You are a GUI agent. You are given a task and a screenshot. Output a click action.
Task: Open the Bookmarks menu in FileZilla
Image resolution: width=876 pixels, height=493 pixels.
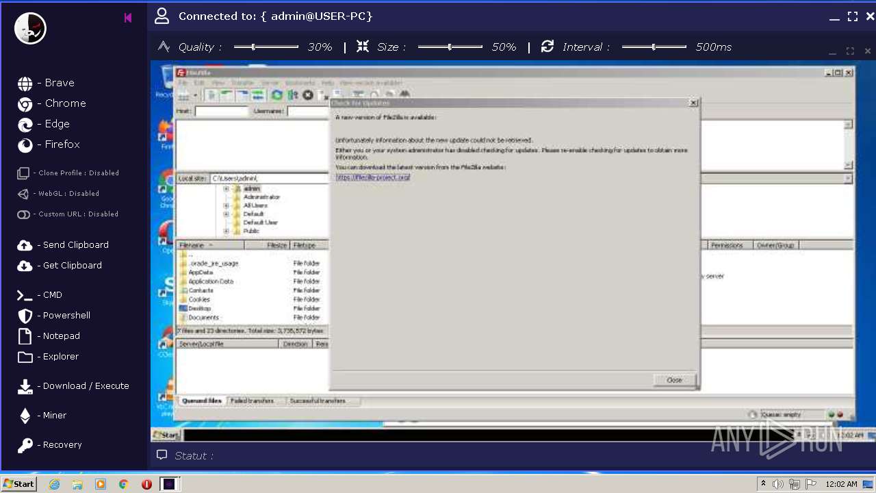tap(300, 83)
